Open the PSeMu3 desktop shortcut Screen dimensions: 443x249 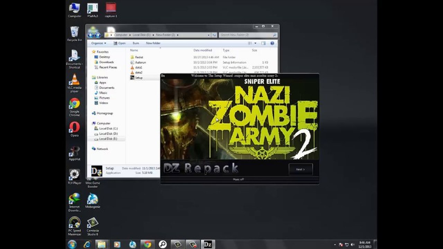[x=92, y=10]
